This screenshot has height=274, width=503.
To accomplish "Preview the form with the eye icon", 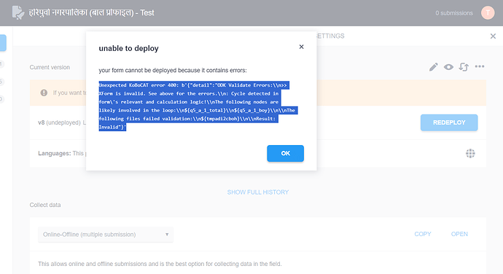I will click(448, 67).
